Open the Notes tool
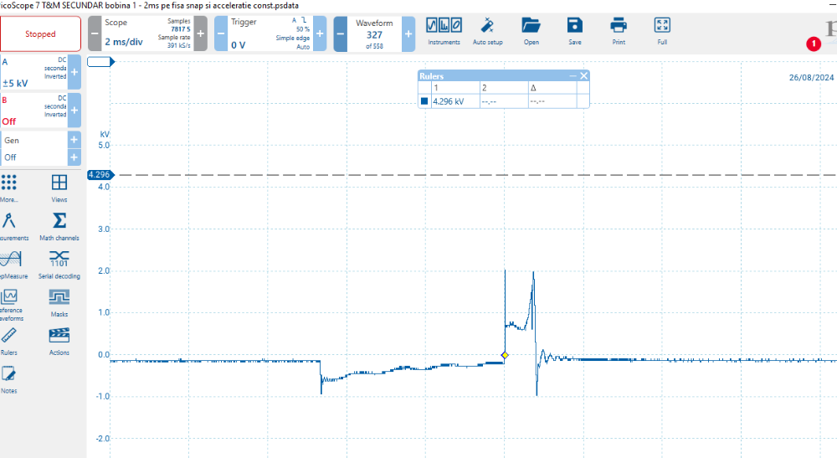The height and width of the screenshot is (458, 837). pos(9,379)
